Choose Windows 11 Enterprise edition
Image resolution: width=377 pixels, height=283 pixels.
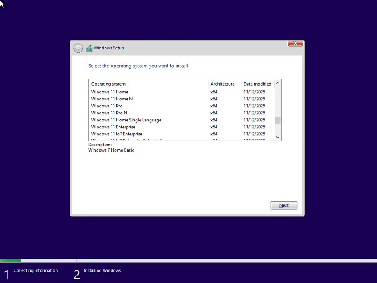pos(113,127)
